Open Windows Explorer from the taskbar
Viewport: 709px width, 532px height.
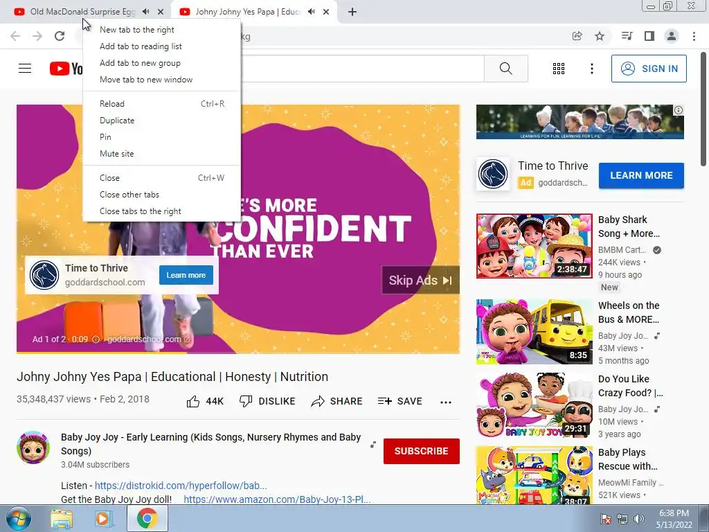[x=62, y=519]
